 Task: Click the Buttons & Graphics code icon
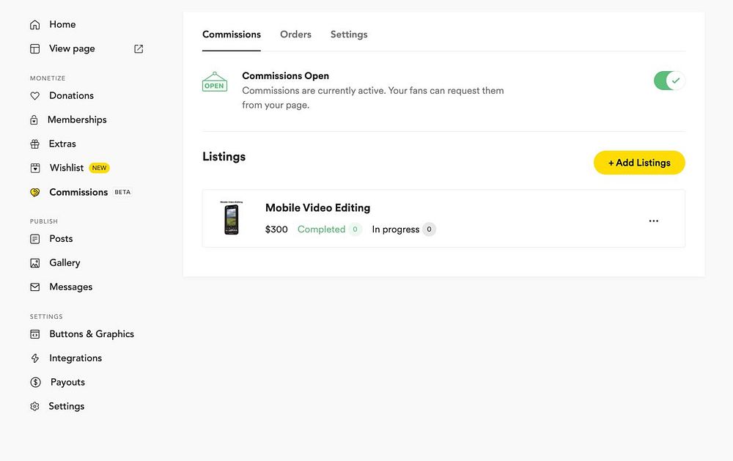pos(35,334)
